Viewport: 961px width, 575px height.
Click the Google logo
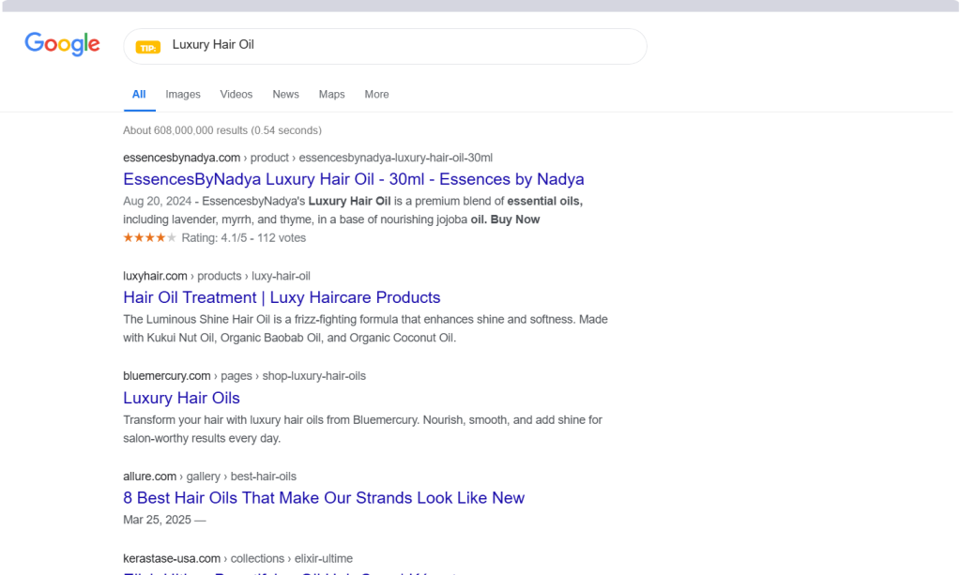(62, 44)
